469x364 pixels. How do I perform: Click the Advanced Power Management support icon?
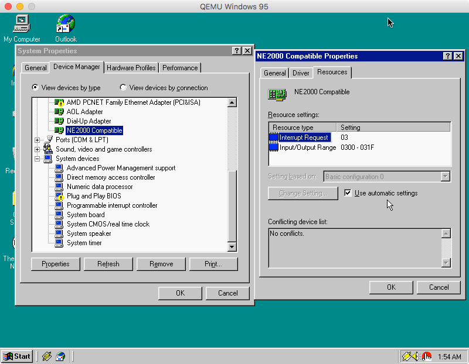coord(59,168)
